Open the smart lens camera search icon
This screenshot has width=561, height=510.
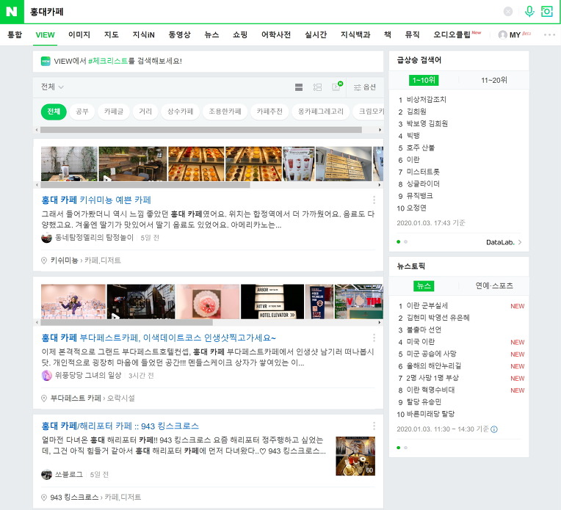(547, 12)
